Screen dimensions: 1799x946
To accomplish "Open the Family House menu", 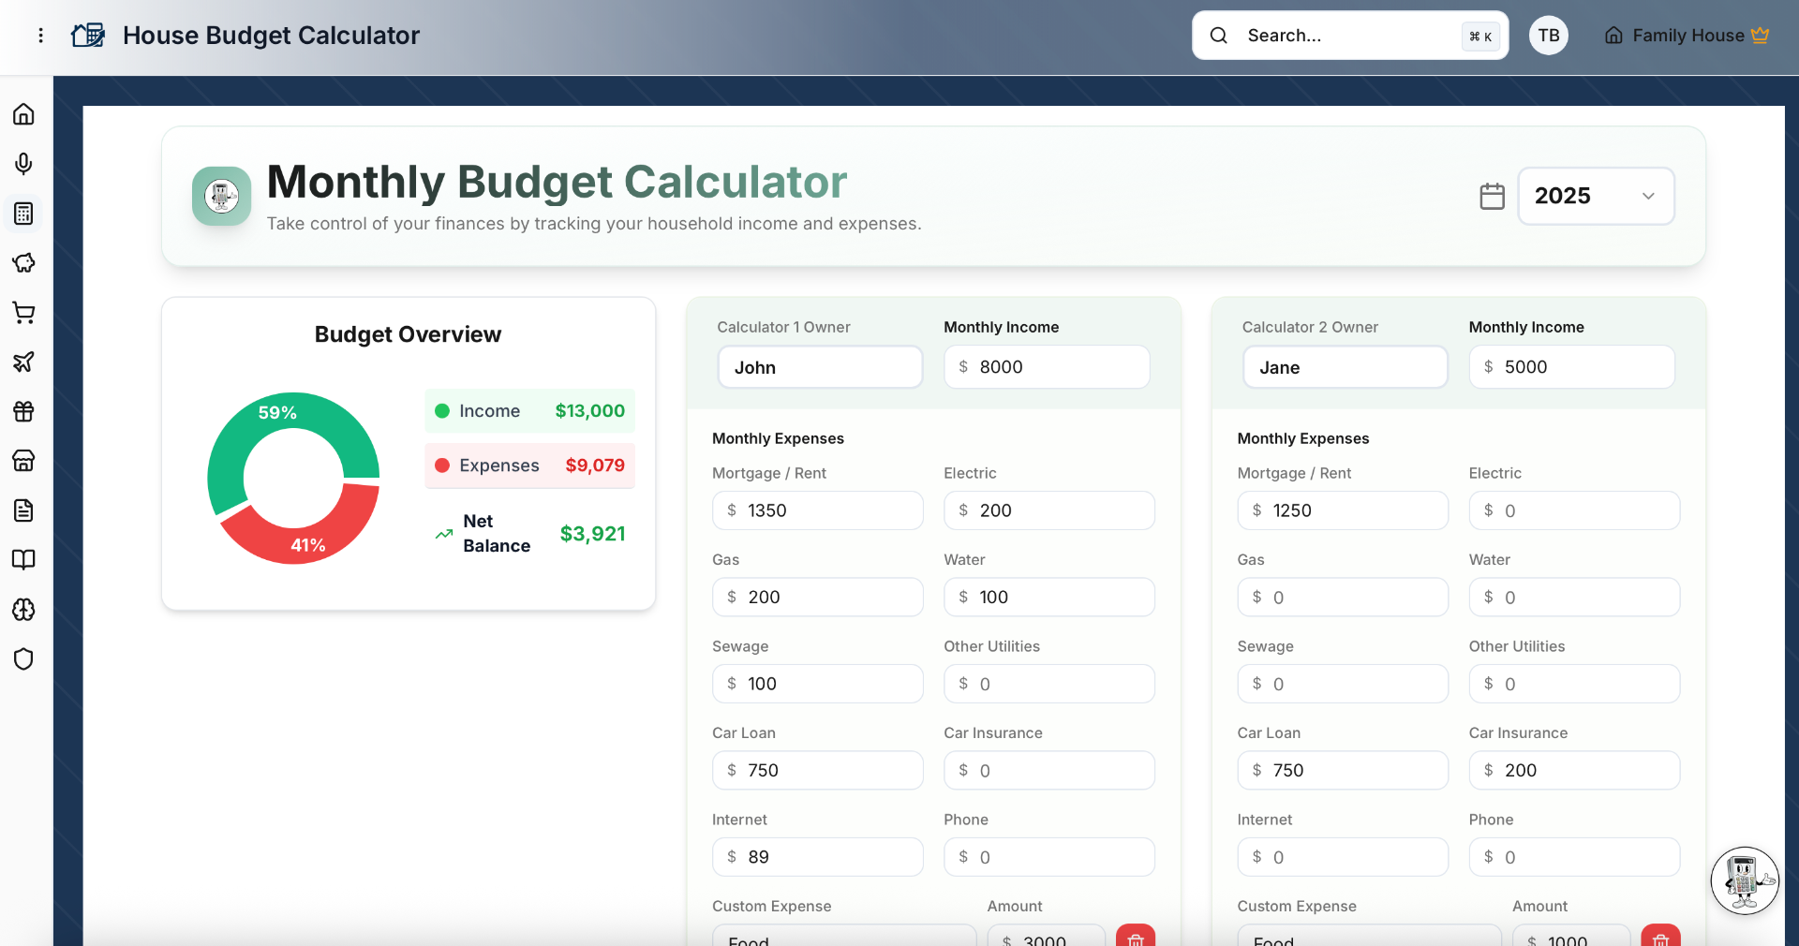I will point(1686,36).
